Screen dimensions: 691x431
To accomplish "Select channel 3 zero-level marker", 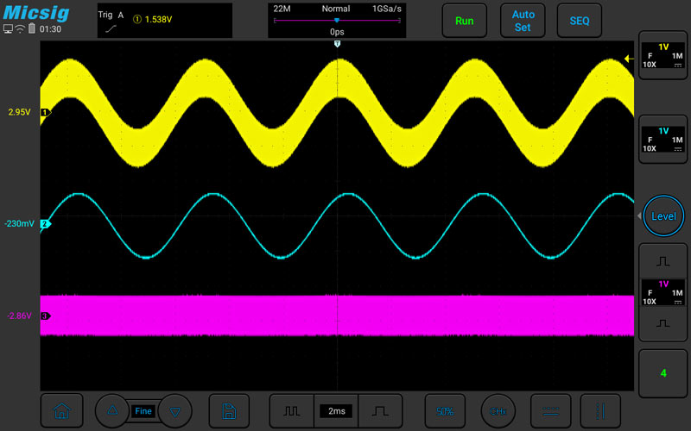I will click(x=46, y=315).
